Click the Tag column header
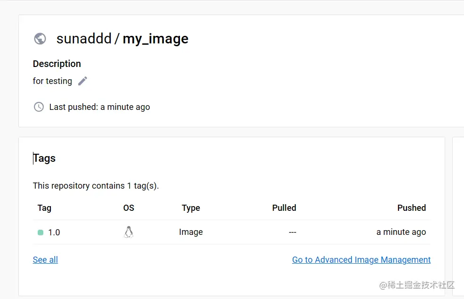This screenshot has height=299, width=464. (x=44, y=208)
